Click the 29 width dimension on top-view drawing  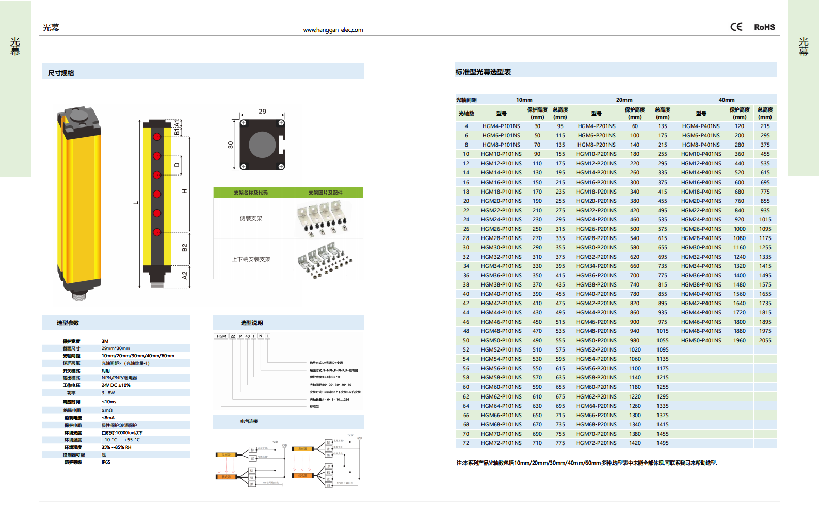click(x=263, y=112)
